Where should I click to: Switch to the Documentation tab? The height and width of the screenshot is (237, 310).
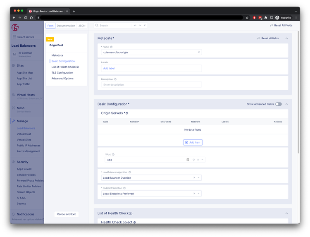(66, 26)
